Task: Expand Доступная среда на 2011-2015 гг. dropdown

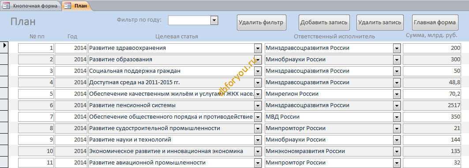Action: [258, 82]
